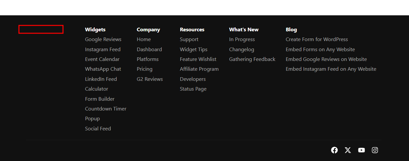The height and width of the screenshot is (161, 409).
Task: Go to Instagram Feed widget page
Action: [x=103, y=50]
